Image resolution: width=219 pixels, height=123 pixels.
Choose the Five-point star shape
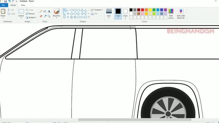pos(72,17)
